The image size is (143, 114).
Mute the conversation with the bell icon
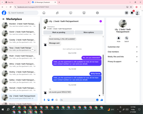pyautogui.click(x=119, y=38)
